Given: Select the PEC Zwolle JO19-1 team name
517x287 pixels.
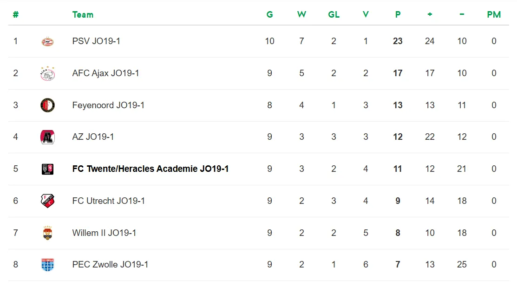Looking at the screenshot, I should point(110,265).
